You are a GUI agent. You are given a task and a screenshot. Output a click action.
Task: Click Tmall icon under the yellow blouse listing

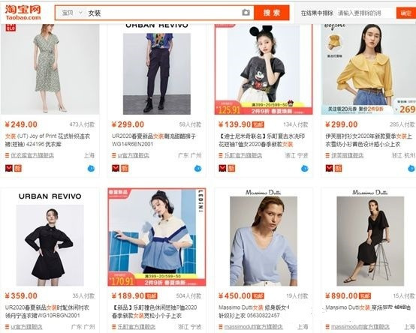point(329,168)
